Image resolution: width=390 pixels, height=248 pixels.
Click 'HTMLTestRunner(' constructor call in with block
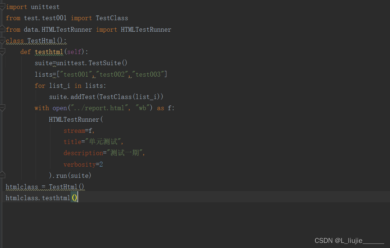pyautogui.click(x=76, y=120)
